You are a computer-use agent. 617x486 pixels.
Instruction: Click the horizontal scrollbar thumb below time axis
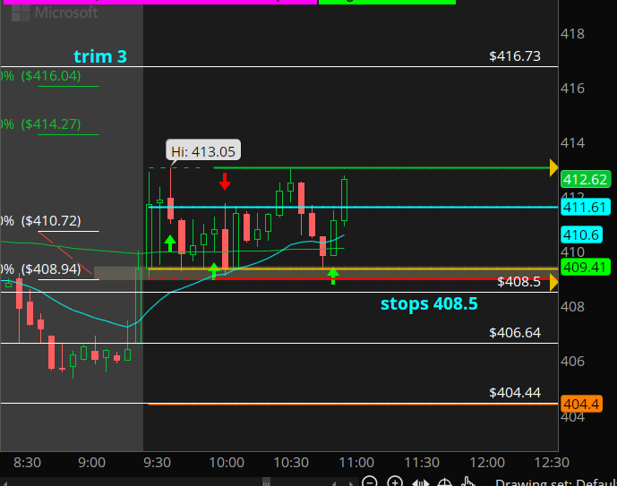[266, 482]
